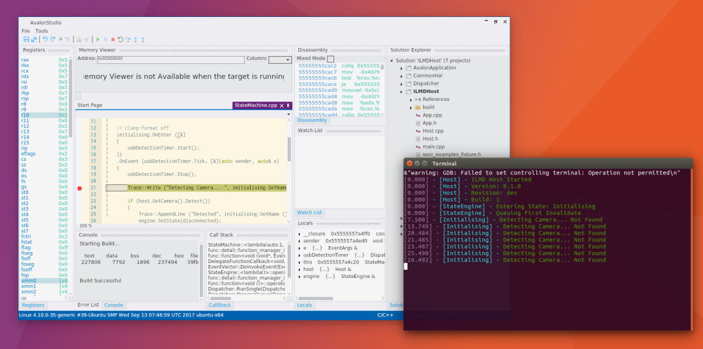Image resolution: width=703 pixels, height=349 pixels.
Task: Expand the Dispatcher project
Action: point(402,84)
